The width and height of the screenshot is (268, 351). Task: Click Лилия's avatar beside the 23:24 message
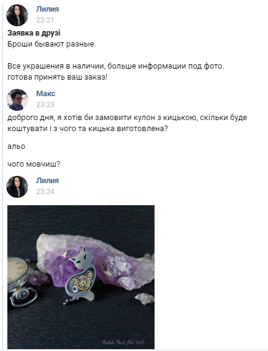[17, 187]
